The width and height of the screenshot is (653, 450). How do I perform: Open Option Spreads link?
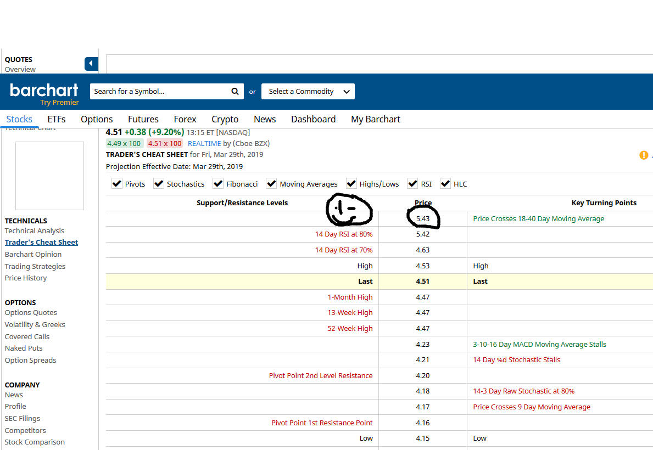[30, 360]
